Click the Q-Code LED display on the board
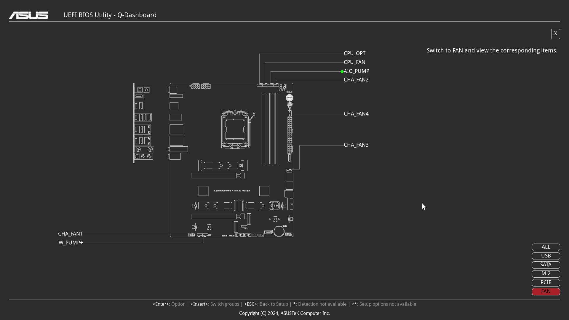This screenshot has height=320, width=569. [x=283, y=87]
